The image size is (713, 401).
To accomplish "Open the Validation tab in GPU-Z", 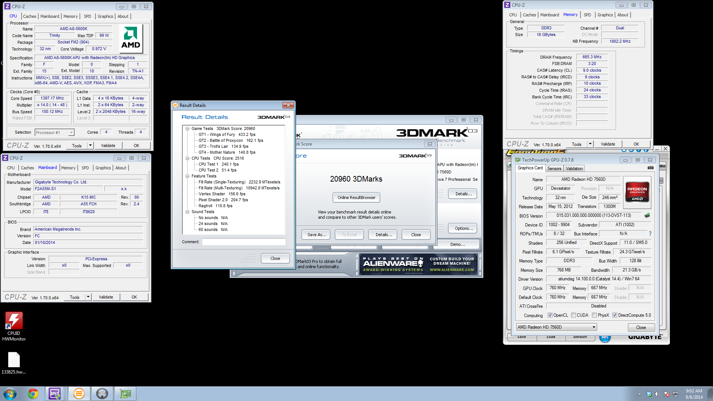I will point(574,169).
